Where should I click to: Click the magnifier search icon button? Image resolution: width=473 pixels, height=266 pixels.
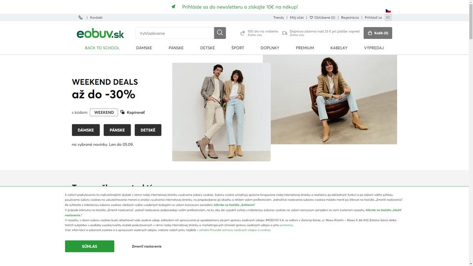(x=220, y=33)
